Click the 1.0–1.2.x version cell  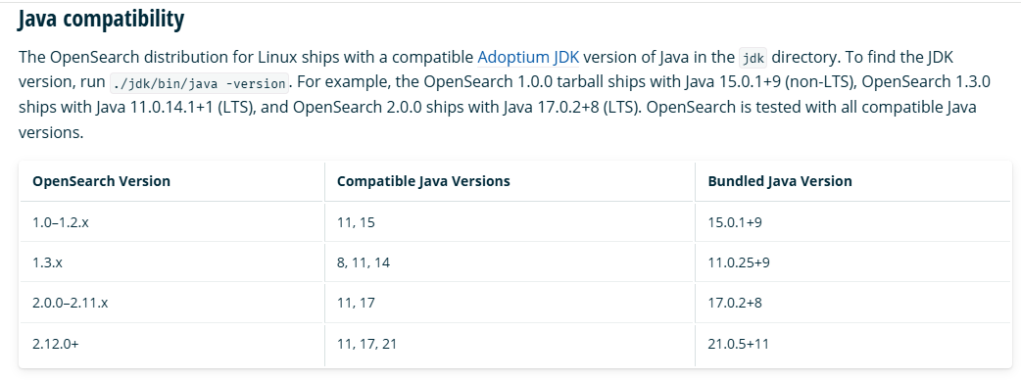171,222
